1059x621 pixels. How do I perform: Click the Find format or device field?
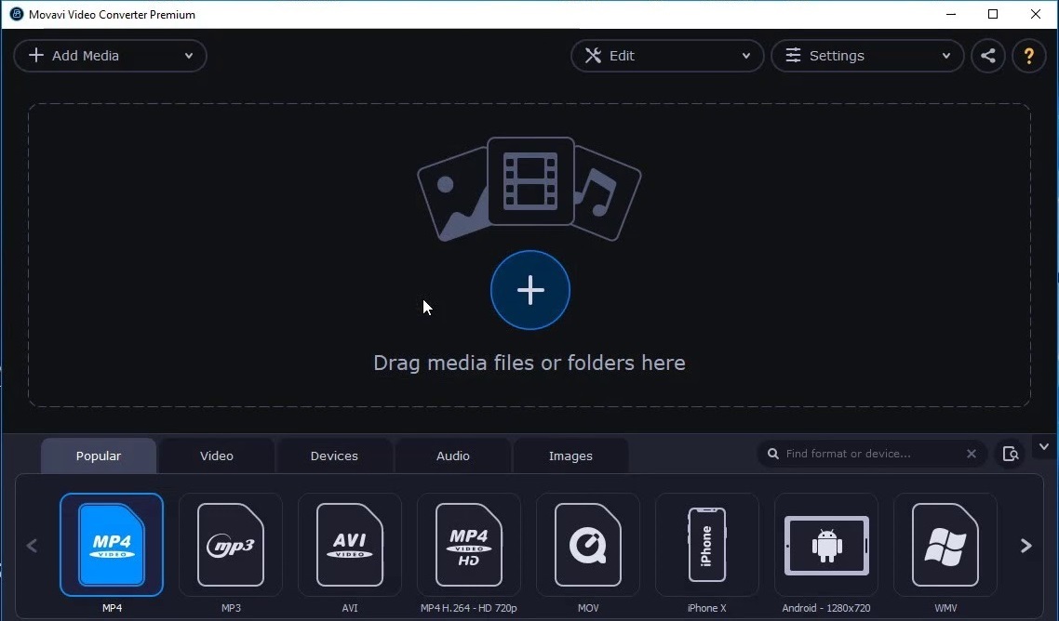coord(871,454)
